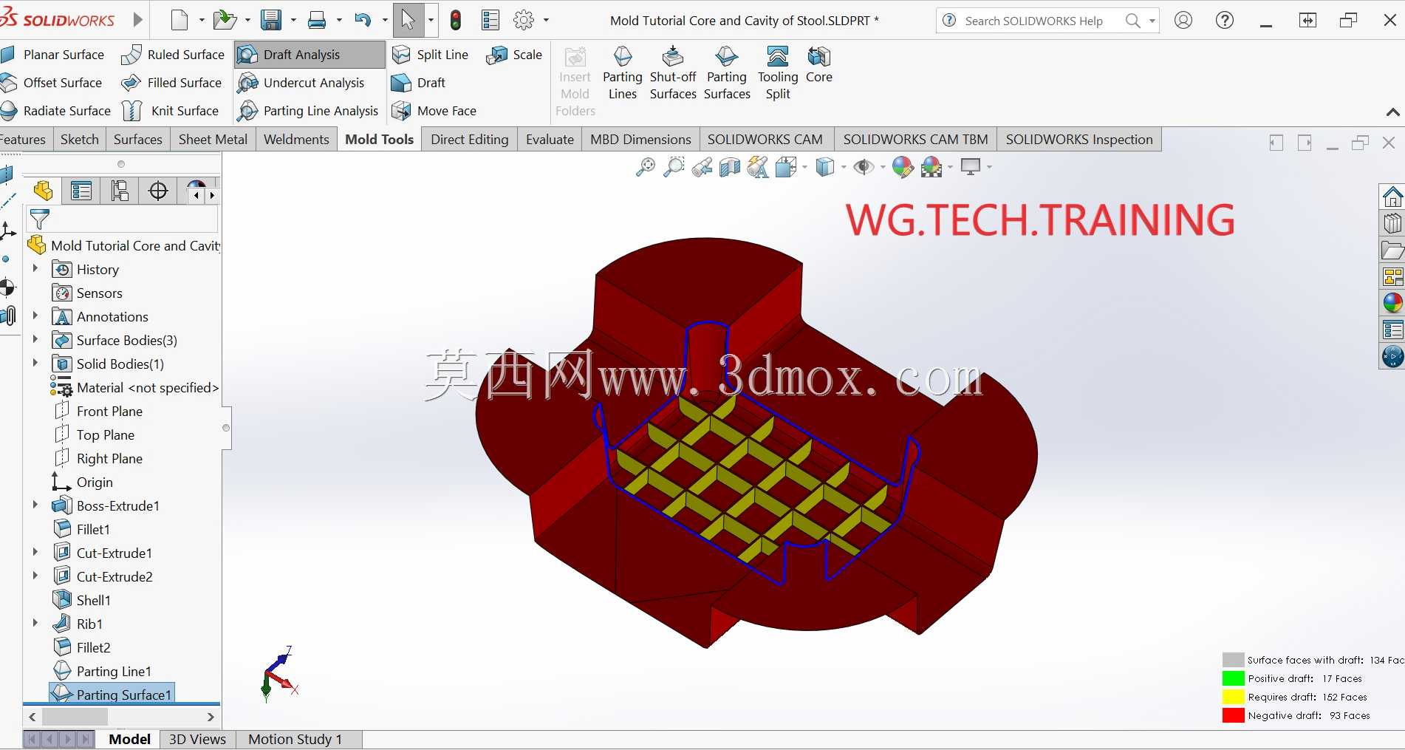Expand the History folder
This screenshot has height=750, width=1405.
pyautogui.click(x=35, y=269)
